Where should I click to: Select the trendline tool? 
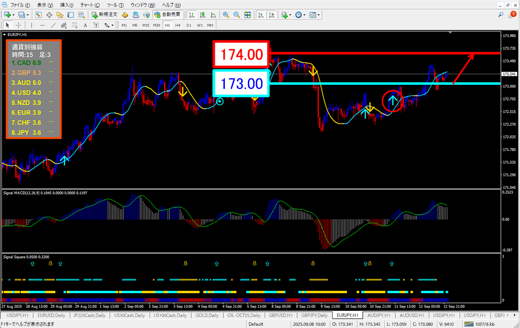point(53,25)
